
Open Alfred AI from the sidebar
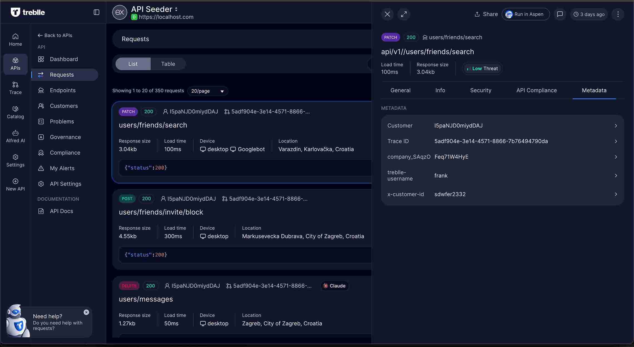(x=15, y=136)
